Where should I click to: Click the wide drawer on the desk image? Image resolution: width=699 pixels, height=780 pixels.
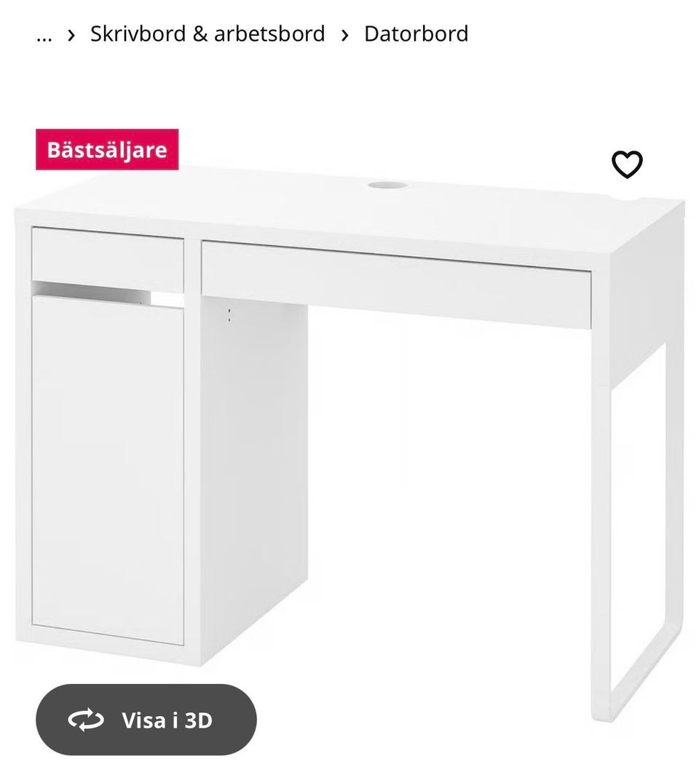(x=396, y=284)
